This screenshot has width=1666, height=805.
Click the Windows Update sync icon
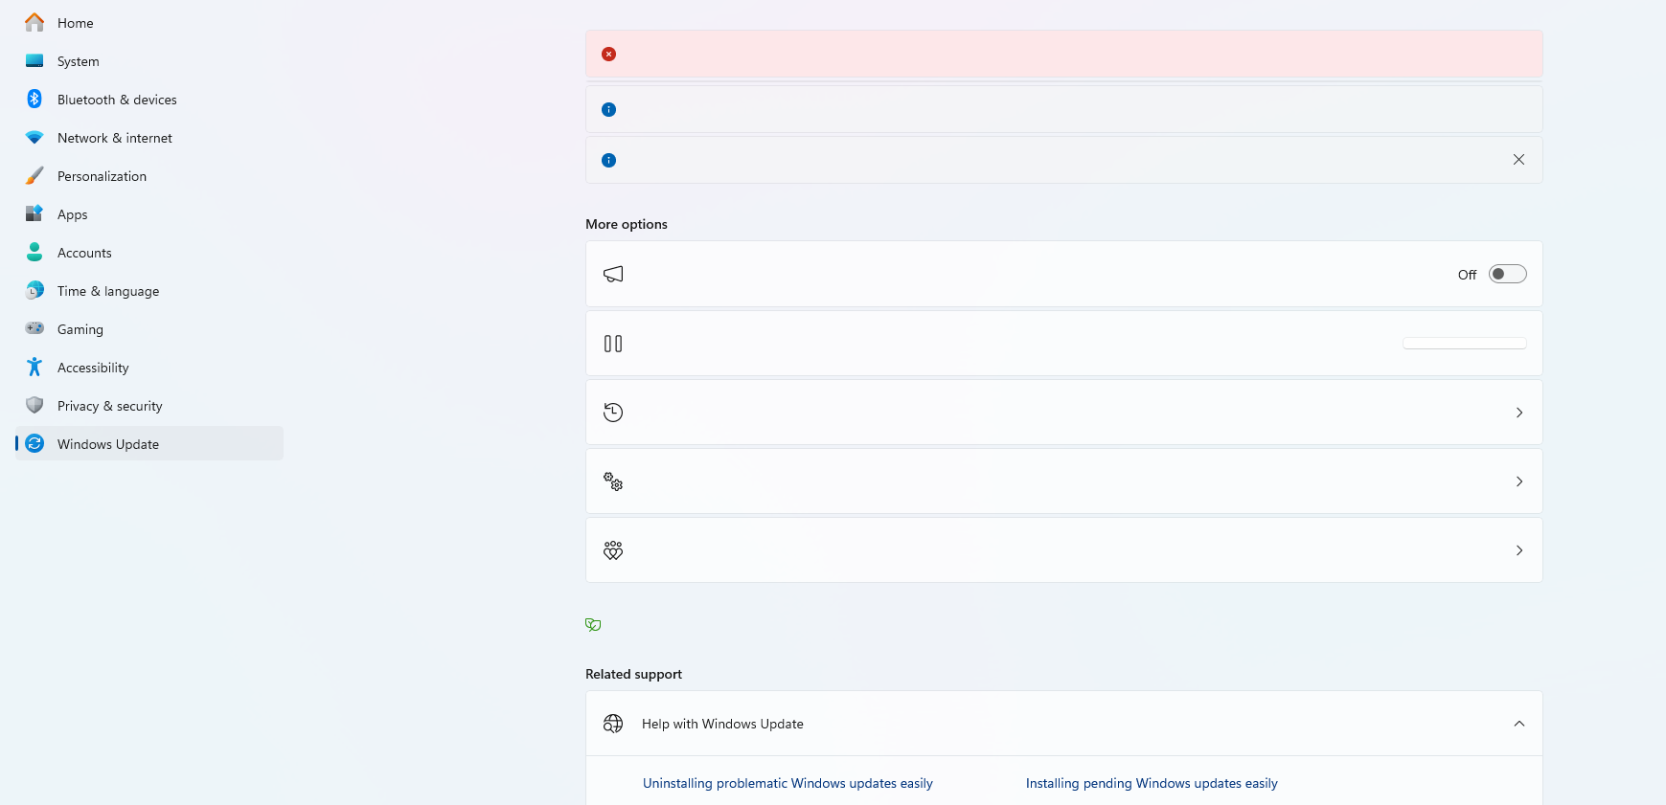click(x=34, y=443)
